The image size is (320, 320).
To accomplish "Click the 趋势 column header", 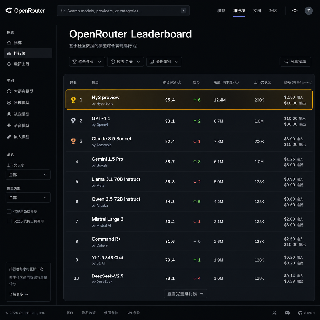I will pyautogui.click(x=196, y=82).
